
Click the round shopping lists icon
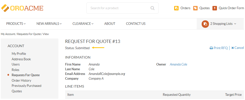pos(205,24)
